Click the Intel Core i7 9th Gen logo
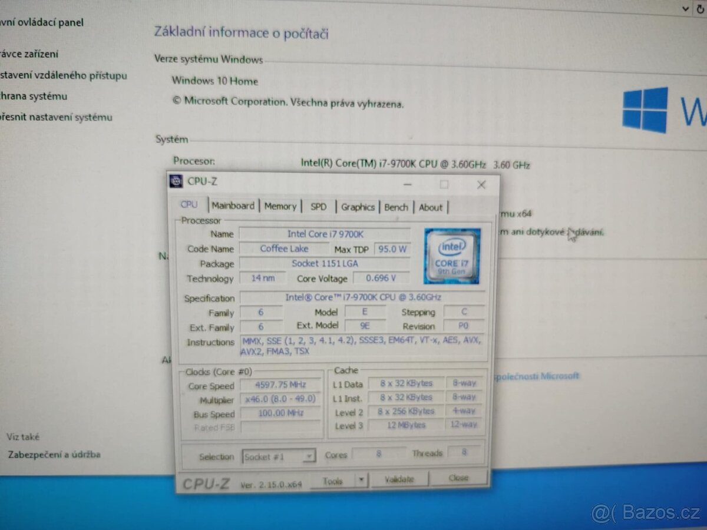 452,256
